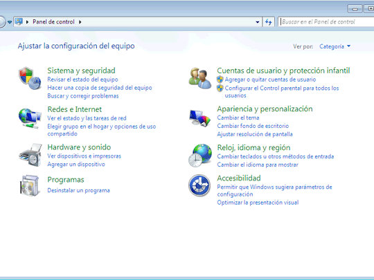The height and width of the screenshot is (280, 374).
Task: Open Hacer una copia de seguridad del equipo
Action: click(x=100, y=88)
